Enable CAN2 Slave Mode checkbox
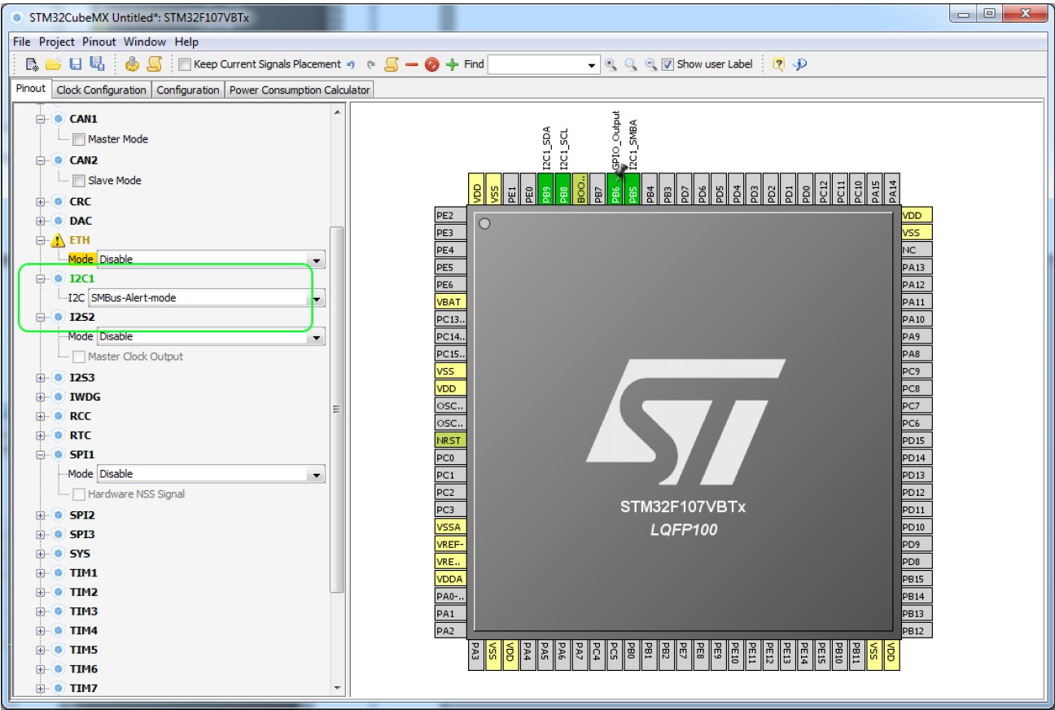Viewport: 1055px width, 710px height. tap(79, 181)
